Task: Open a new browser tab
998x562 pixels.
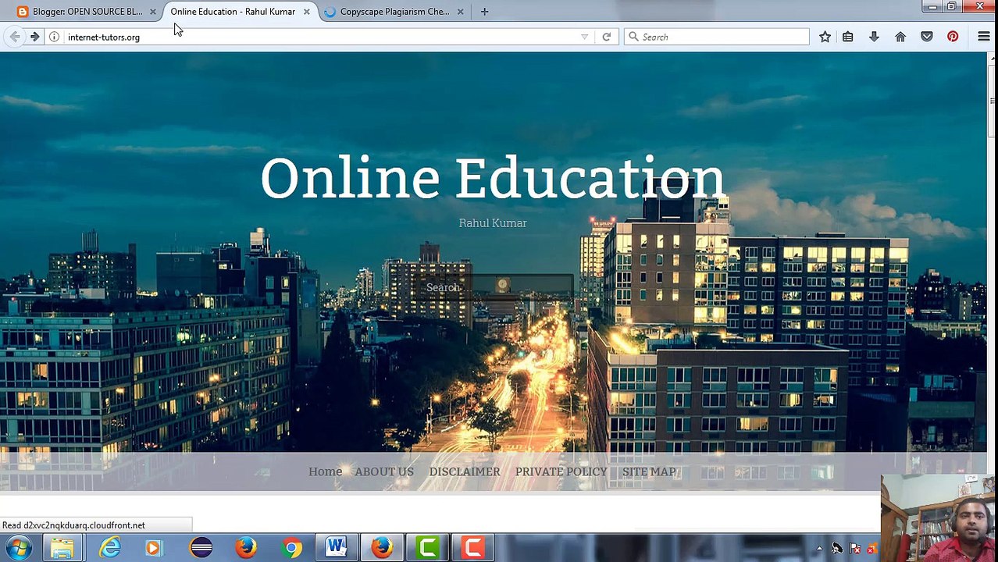Action: click(484, 12)
